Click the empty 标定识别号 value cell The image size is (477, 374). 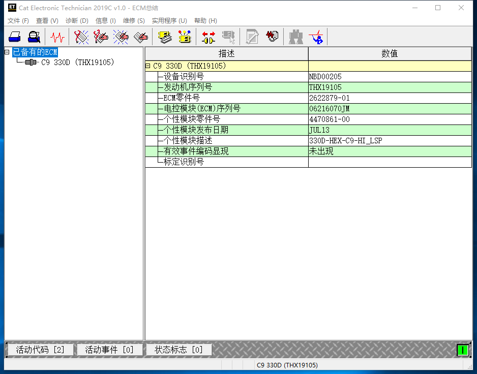click(390, 162)
